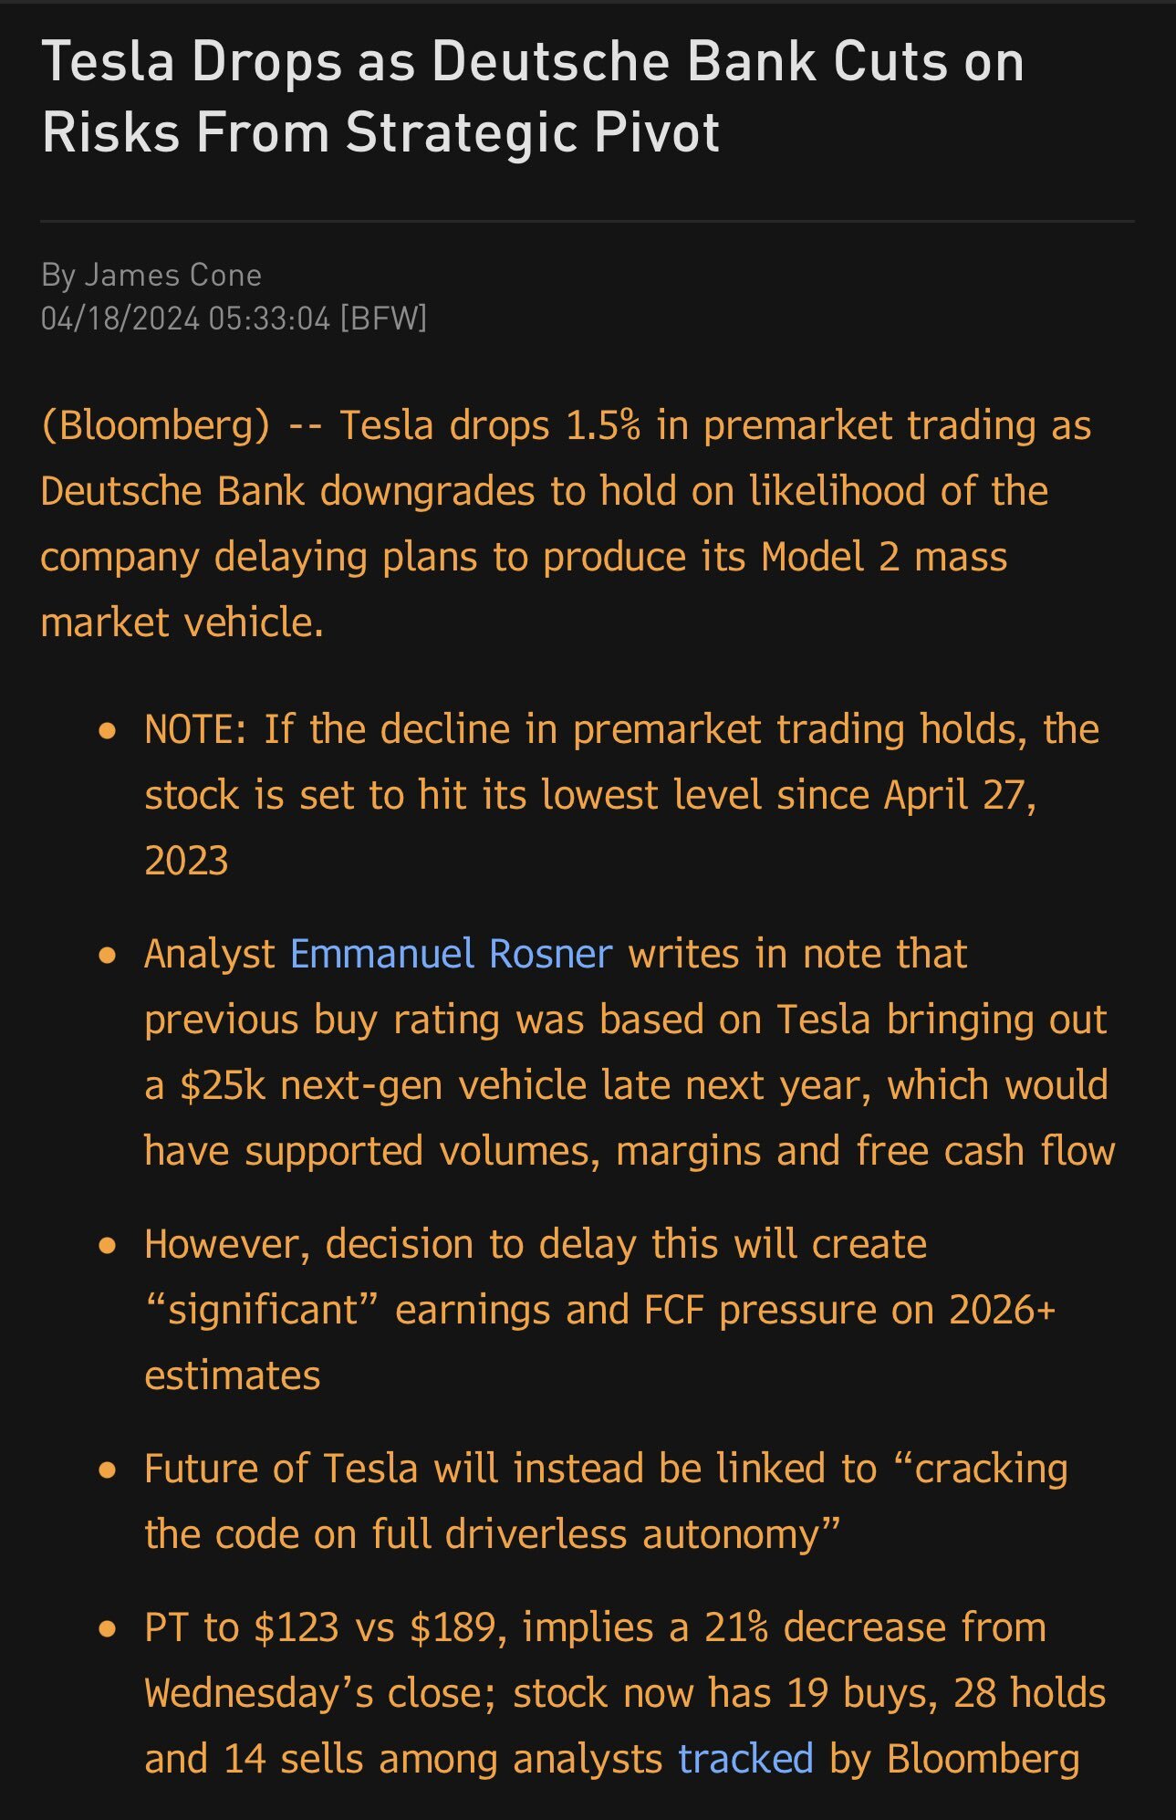Open the blue 'tracked' link
1176x1820 pixels.
point(745,1759)
